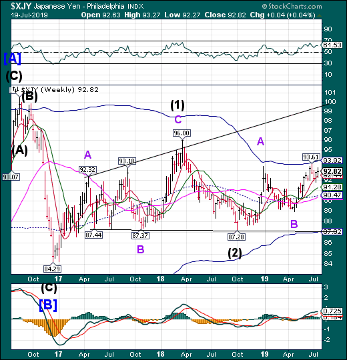The width and height of the screenshot is (347, 360).
Task: Click the $XJY (Weekly) 92.82 legend text
Action: point(60,90)
